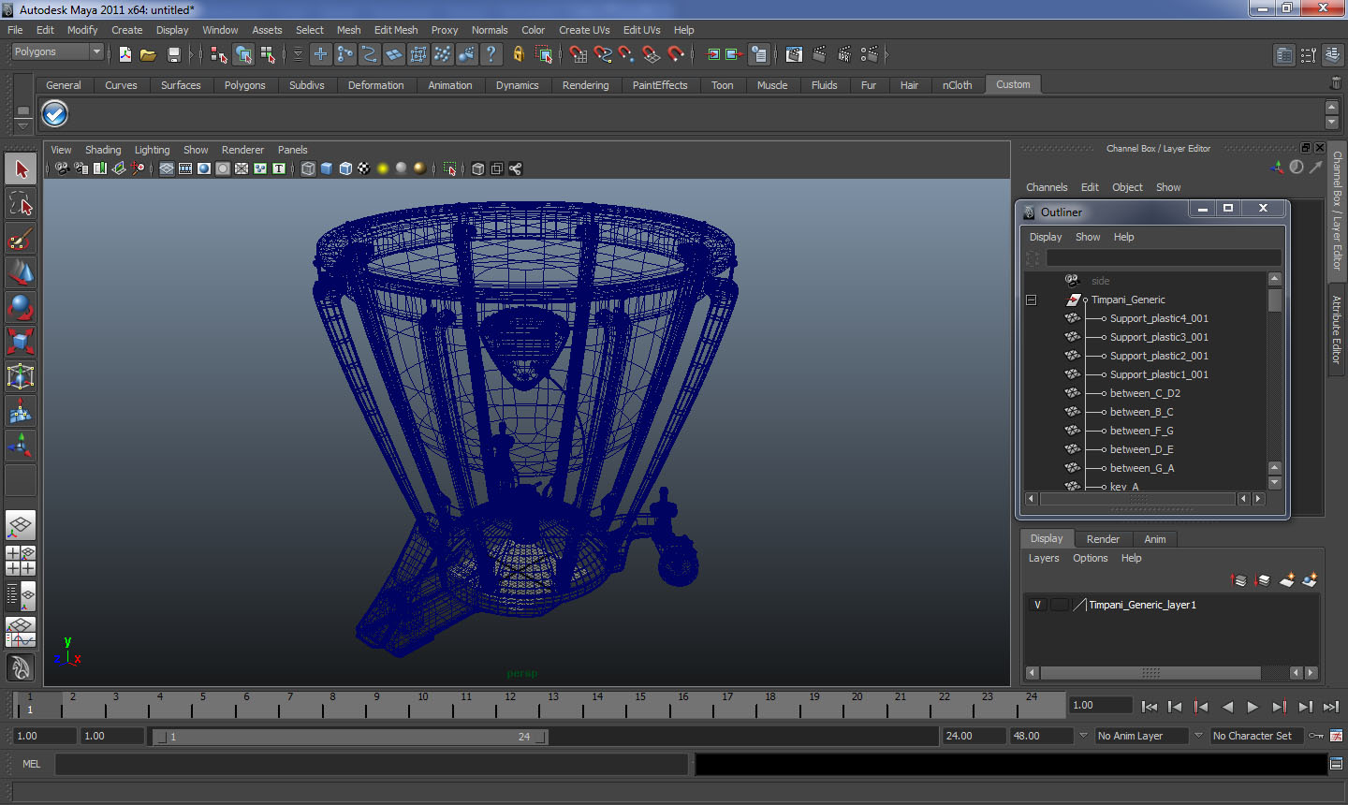The image size is (1348, 805).
Task: Open the Create menu
Action: tap(127, 30)
